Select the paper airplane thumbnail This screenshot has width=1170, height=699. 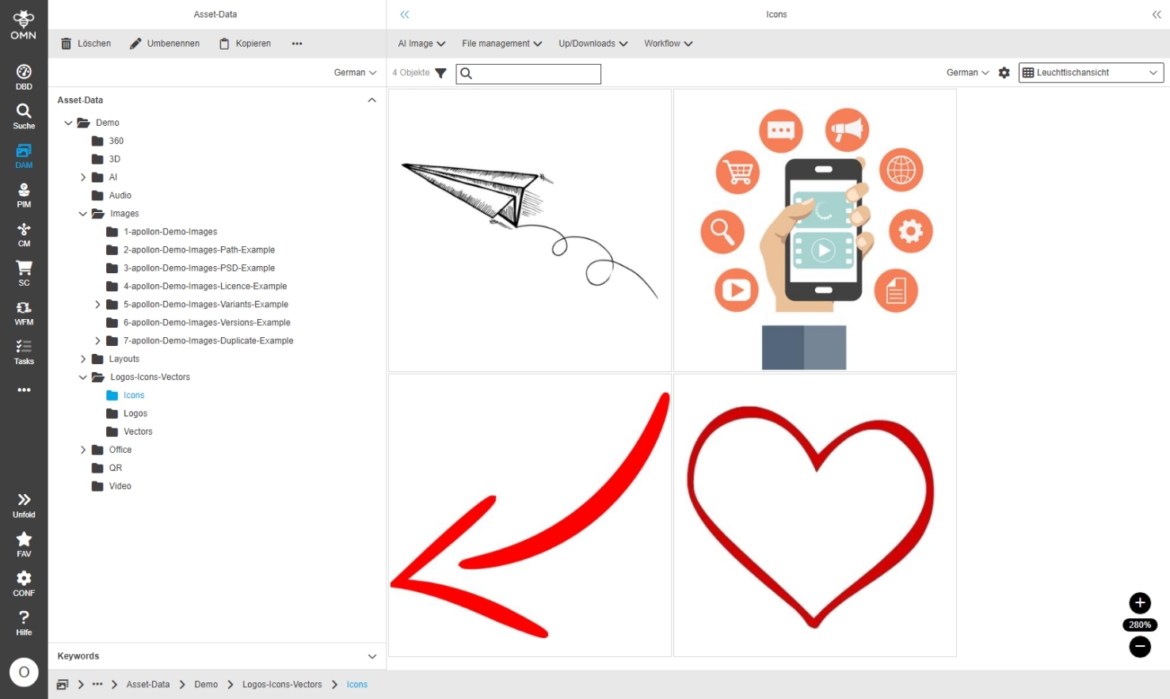click(x=530, y=230)
